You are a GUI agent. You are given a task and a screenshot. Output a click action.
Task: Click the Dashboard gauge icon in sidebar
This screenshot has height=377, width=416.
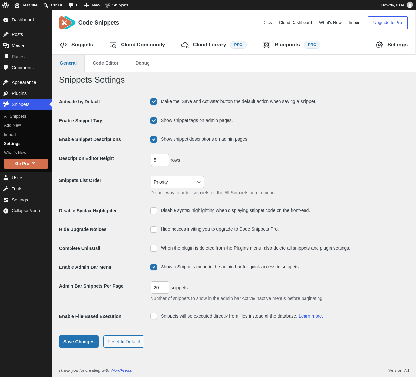tap(6, 20)
